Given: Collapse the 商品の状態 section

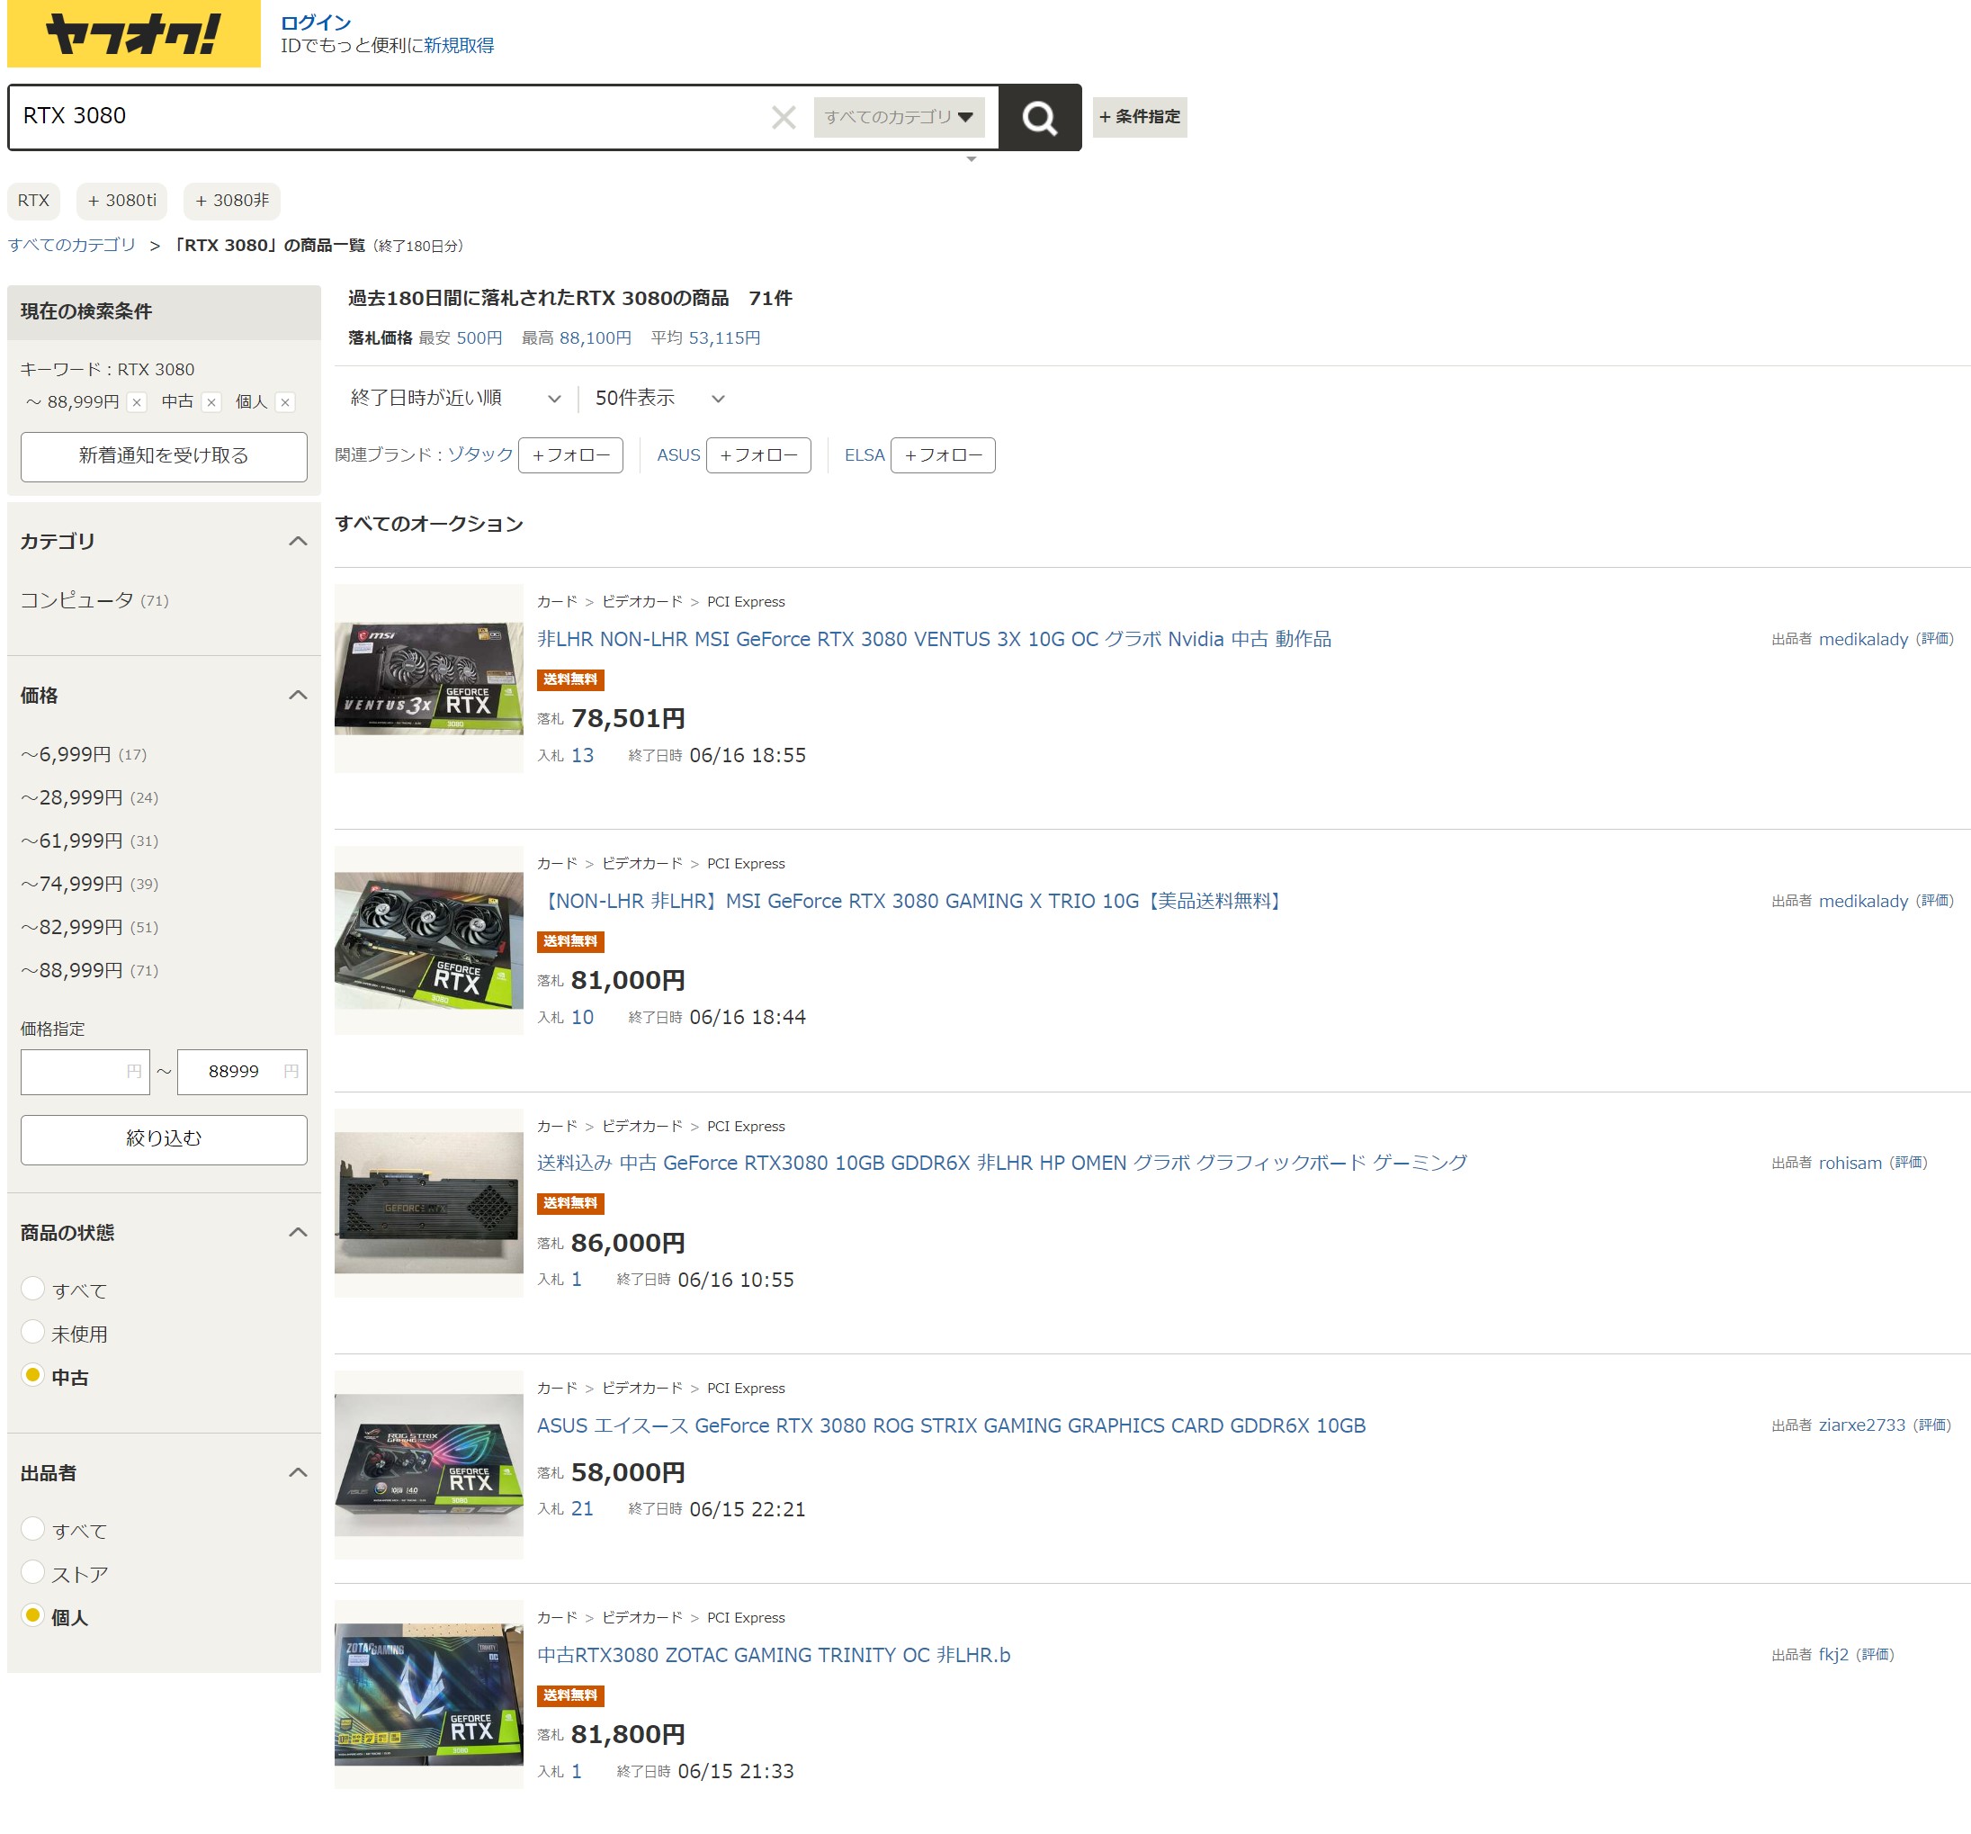Looking at the screenshot, I should point(298,1232).
